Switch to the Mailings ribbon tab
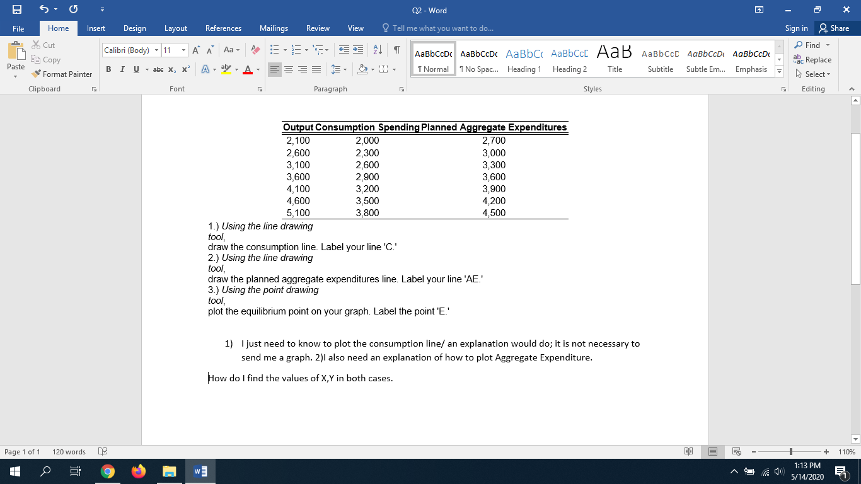This screenshot has height=484, width=861. pos(274,28)
